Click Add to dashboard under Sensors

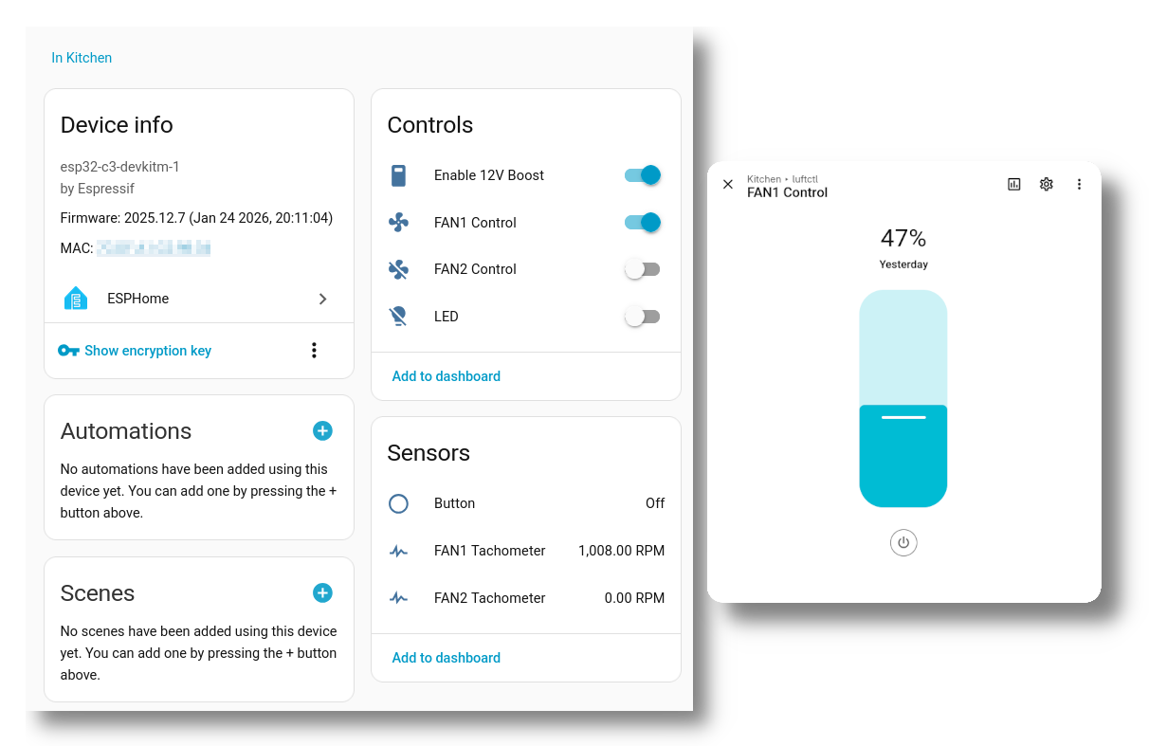click(x=446, y=658)
